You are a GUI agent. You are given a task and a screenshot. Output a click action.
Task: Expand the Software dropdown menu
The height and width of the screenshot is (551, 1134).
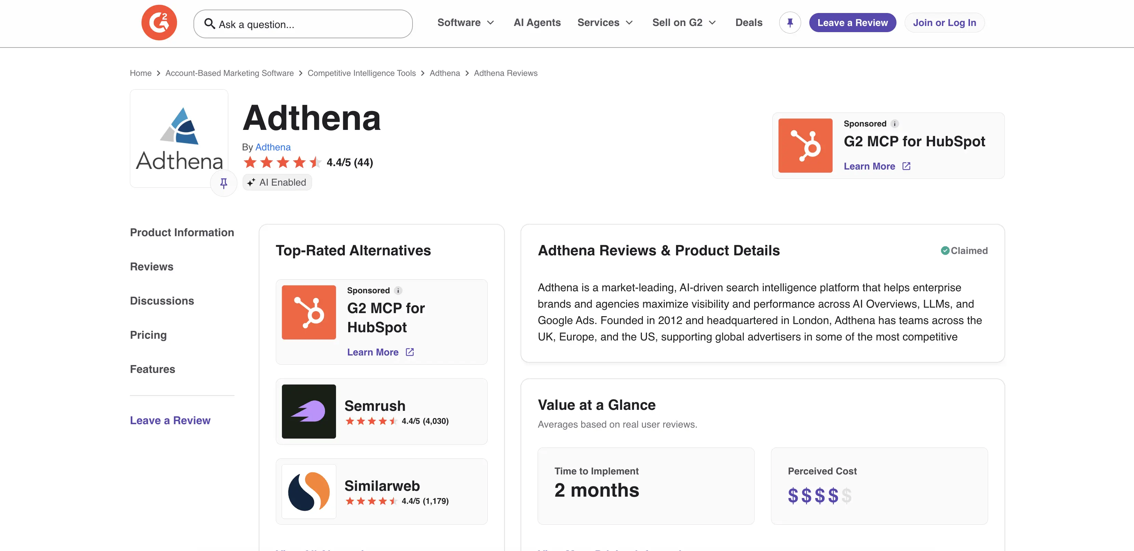point(465,23)
